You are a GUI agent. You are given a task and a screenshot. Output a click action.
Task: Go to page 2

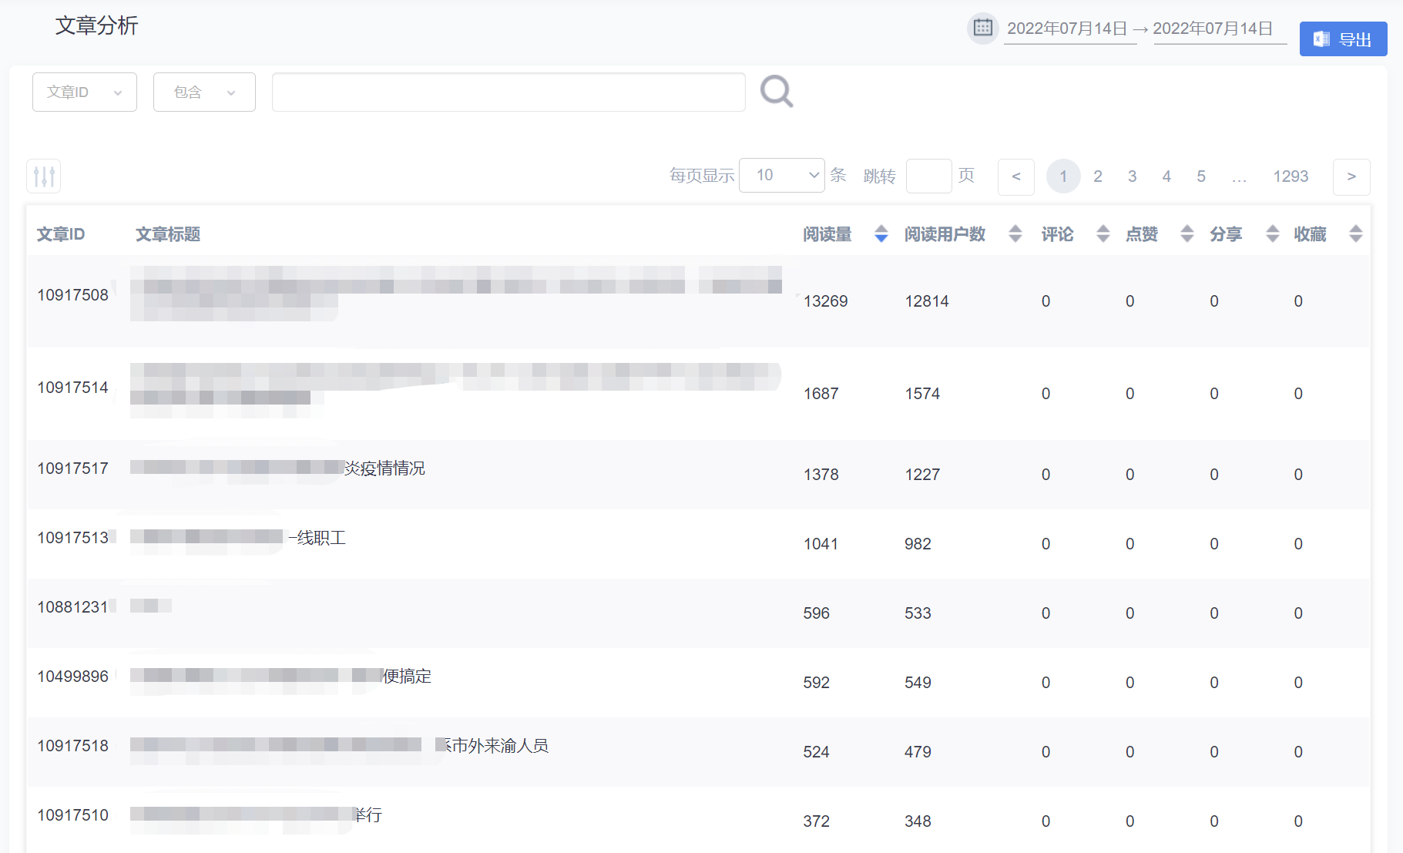(x=1097, y=176)
